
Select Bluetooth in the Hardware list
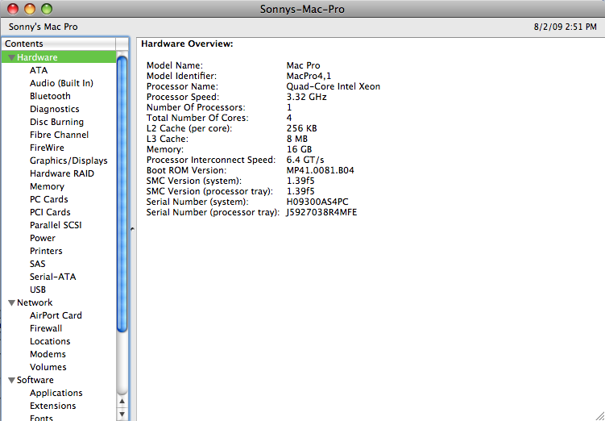[50, 96]
